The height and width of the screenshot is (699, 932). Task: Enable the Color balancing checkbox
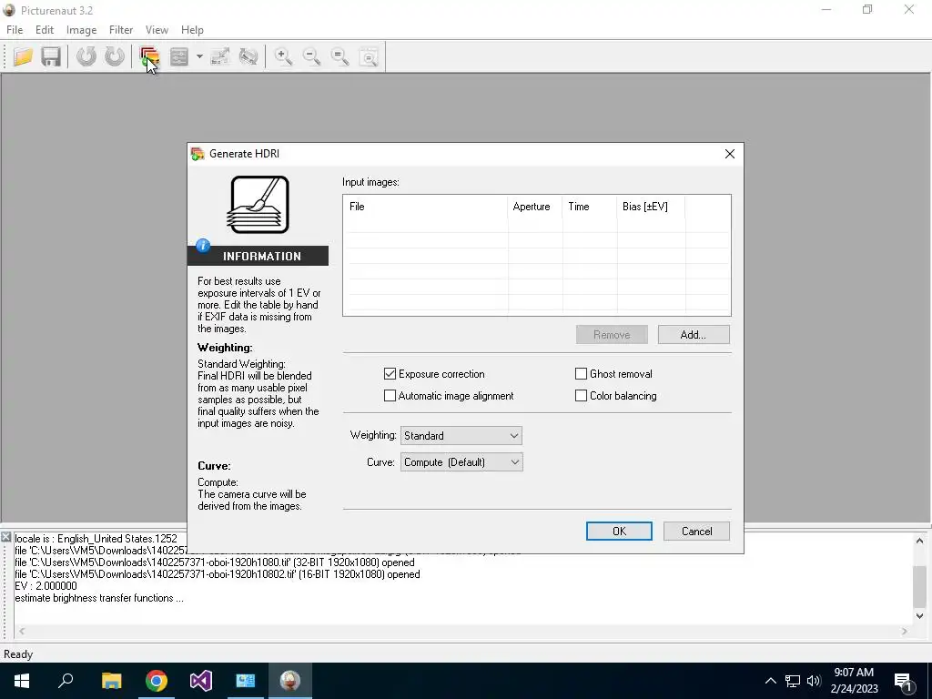(x=582, y=396)
